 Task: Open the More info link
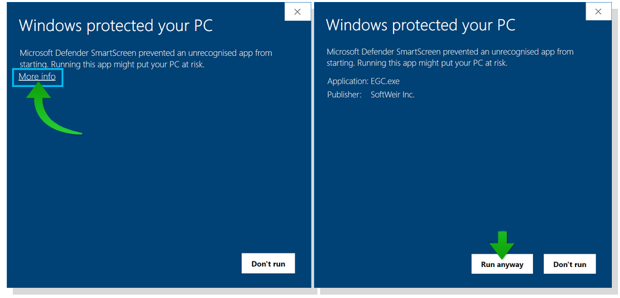click(37, 77)
